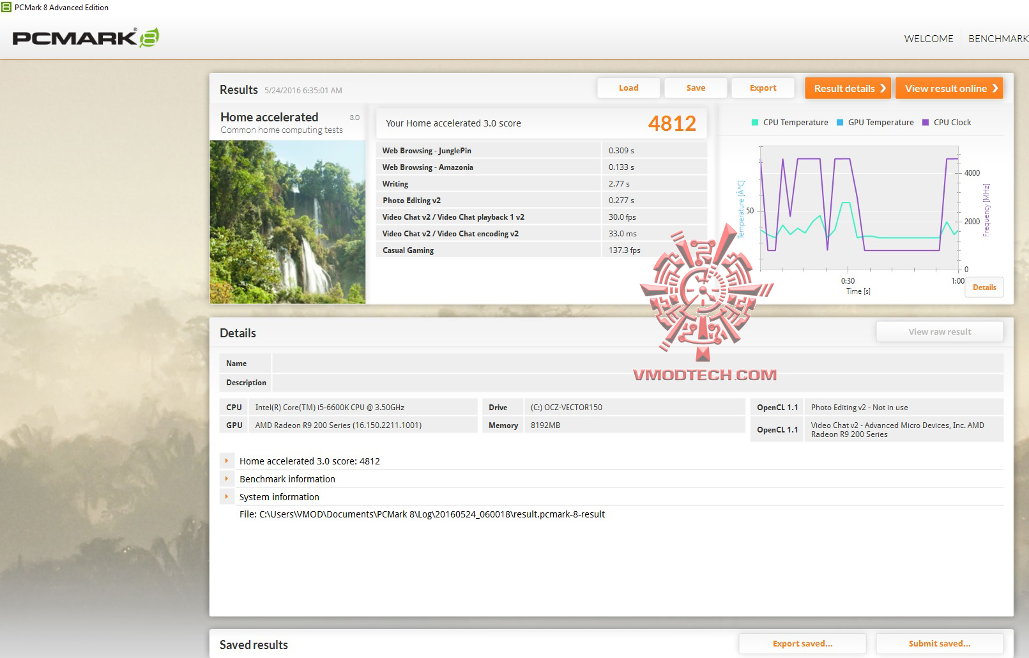Click the 137.3 fps value
This screenshot has width=1029, height=658.
[624, 250]
